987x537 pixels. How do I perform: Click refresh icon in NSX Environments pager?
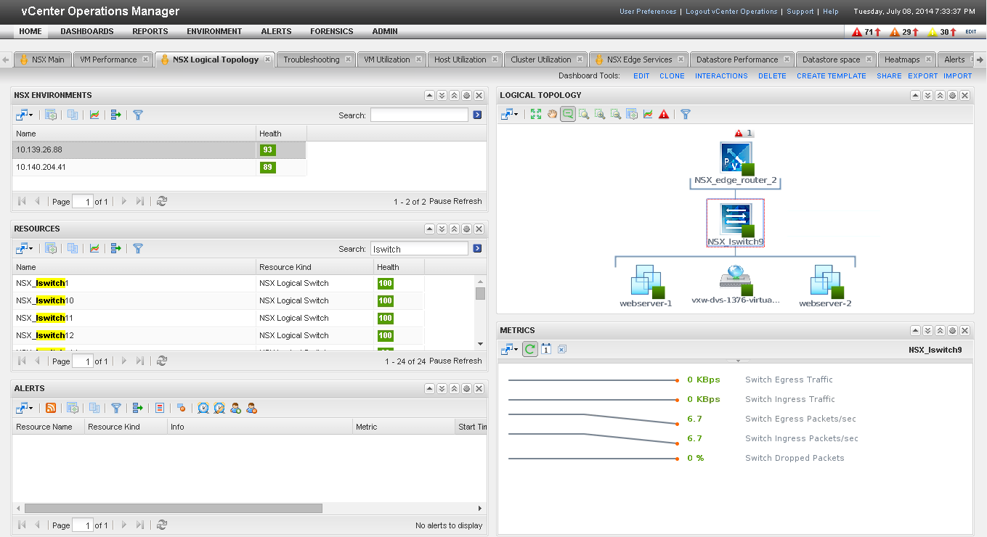(162, 201)
